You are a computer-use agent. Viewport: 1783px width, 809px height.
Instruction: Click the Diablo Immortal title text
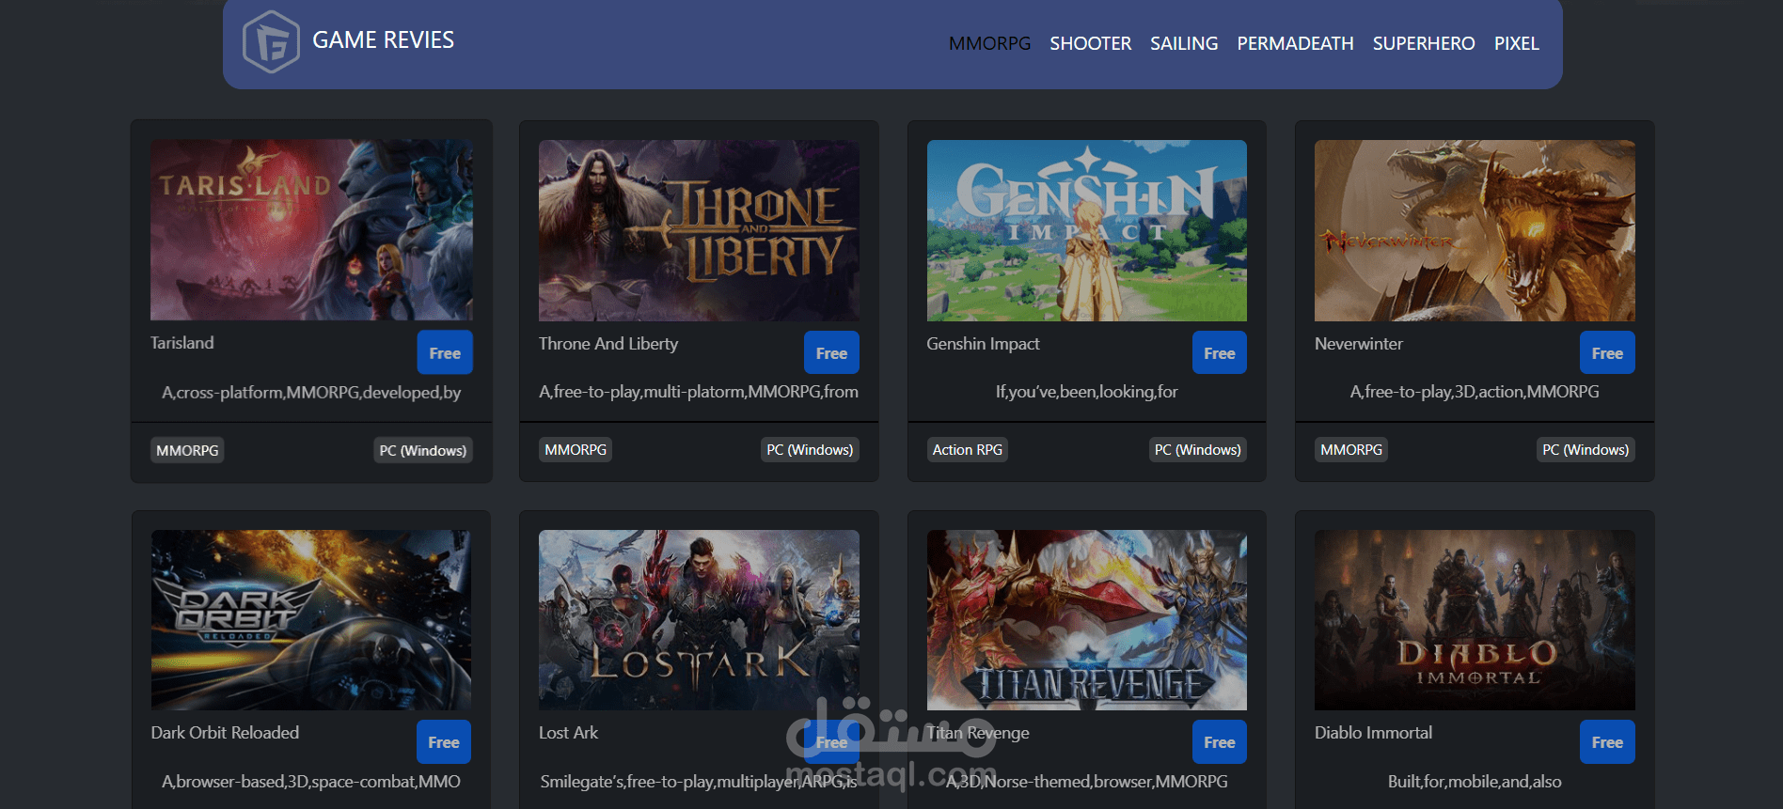pos(1373,733)
